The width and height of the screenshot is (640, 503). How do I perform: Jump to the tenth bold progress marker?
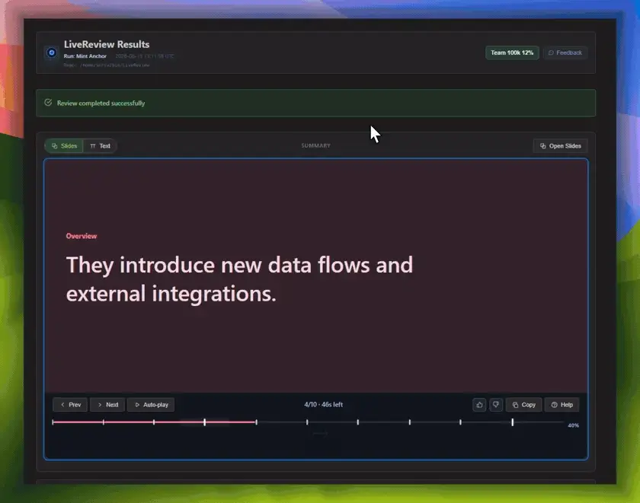tap(513, 422)
